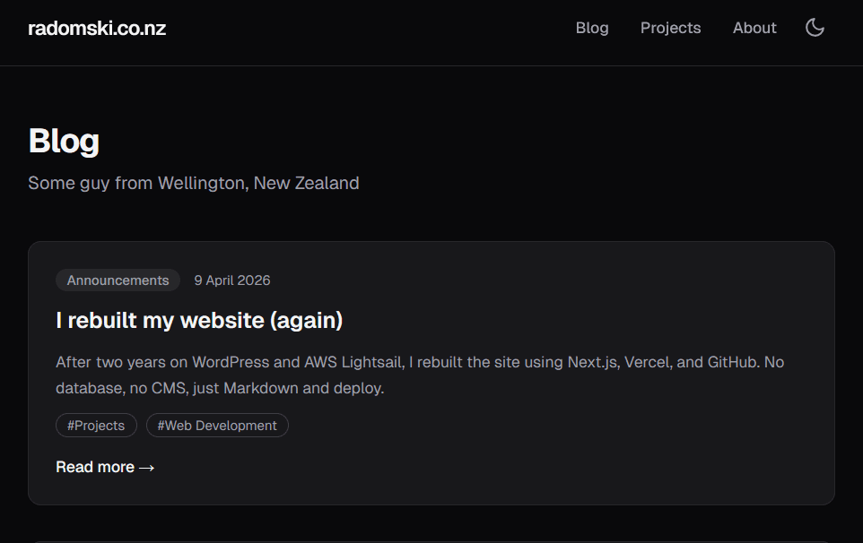
Task: Filter posts by the #Web Development tag
Action: 217,425
